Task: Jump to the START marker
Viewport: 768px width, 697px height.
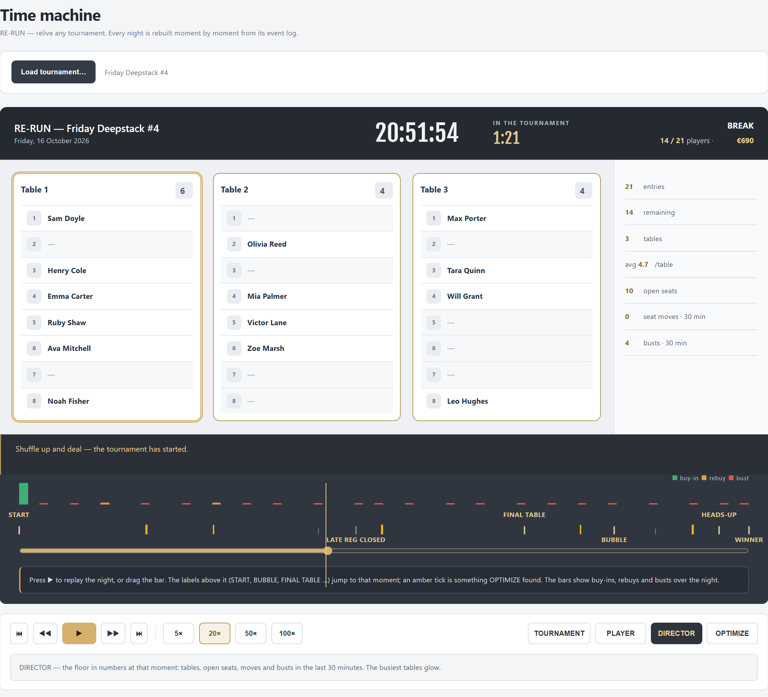Action: pyautogui.click(x=19, y=515)
